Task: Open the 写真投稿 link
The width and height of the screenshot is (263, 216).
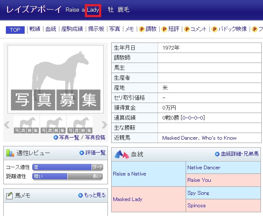Action: tap(95, 138)
